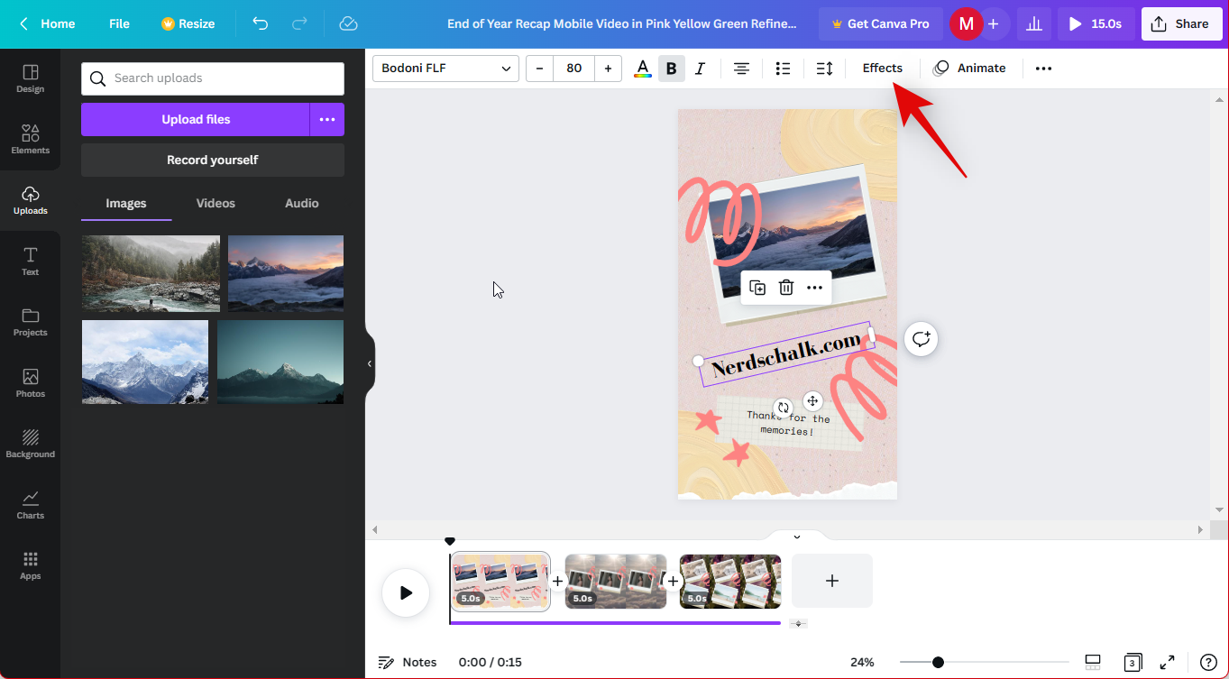
Task: Decrease font size with minus
Action: point(539,69)
